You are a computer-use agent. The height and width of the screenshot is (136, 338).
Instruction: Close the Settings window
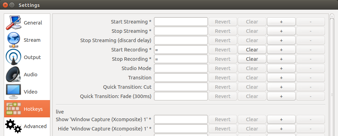[x=5, y=5]
